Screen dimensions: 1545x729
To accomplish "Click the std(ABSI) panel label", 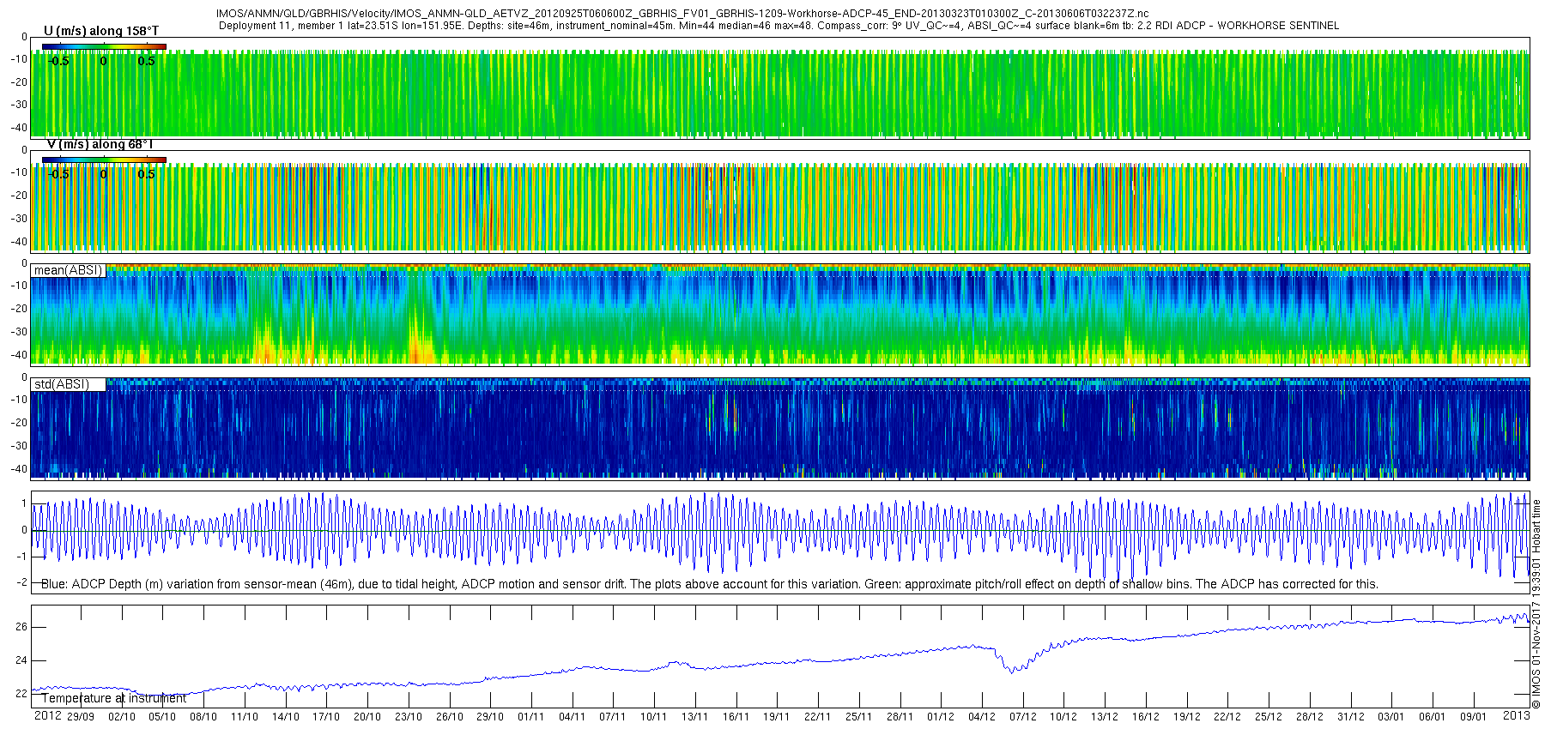I will (62, 384).
